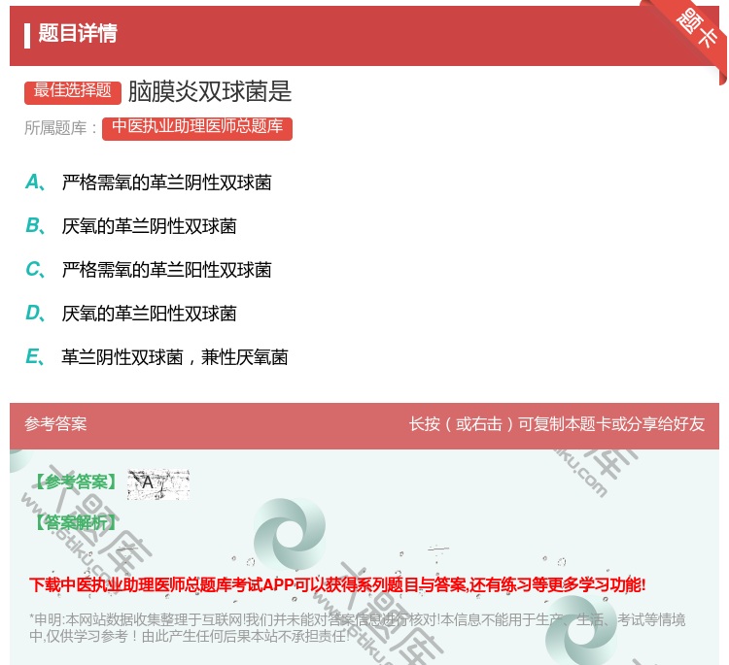The image size is (729, 665).
Task: Click the answer image showing A
Action: point(158,483)
